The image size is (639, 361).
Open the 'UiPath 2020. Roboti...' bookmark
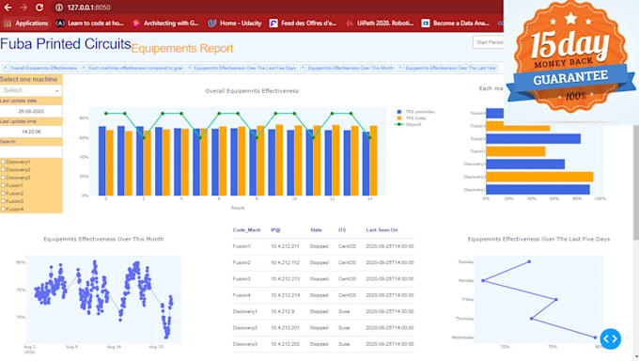[380, 24]
